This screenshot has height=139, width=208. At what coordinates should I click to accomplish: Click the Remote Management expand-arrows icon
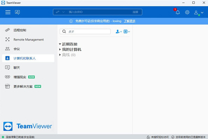[x=7, y=39]
